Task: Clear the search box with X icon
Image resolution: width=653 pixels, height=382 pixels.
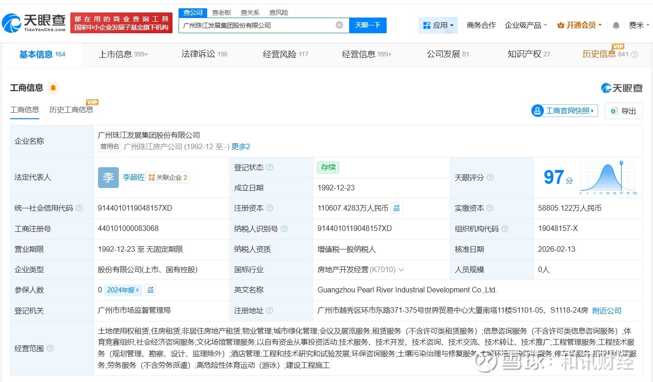Action: click(x=339, y=25)
